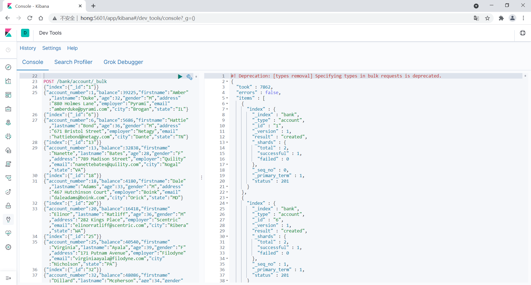The width and height of the screenshot is (531, 285).
Task: Open the History menu
Action: click(28, 48)
